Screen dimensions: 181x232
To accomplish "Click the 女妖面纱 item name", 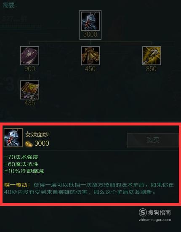I will [37, 134].
